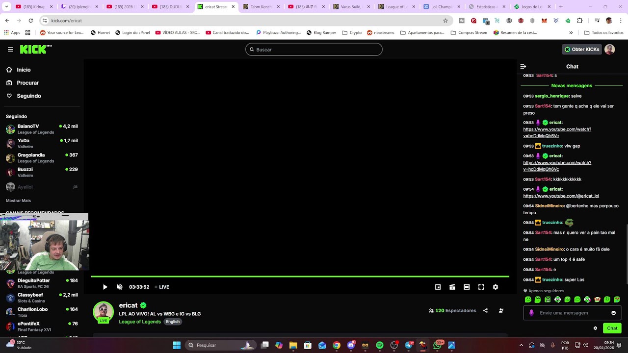Viewport: 628px width, 353px height.
Task: Open the Todos os favoritos folder
Action: 603,33
